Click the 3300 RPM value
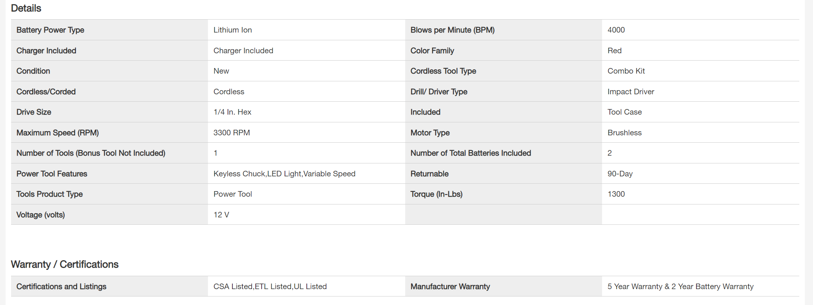The width and height of the screenshot is (813, 305). point(232,133)
